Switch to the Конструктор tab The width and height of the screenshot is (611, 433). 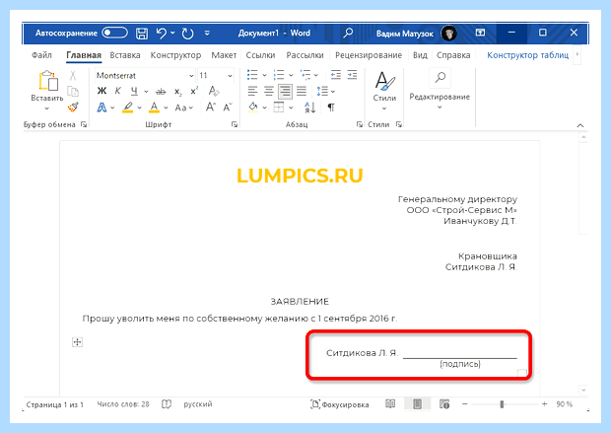tap(175, 55)
